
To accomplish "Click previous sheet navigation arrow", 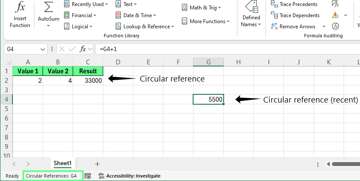I will click(x=14, y=164).
